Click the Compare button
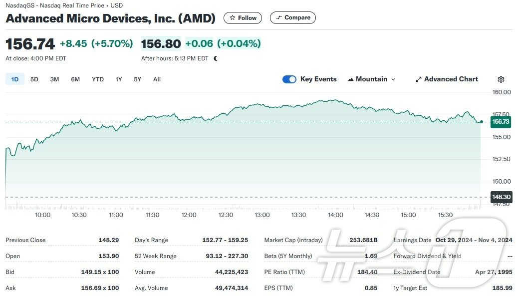The image size is (516, 297). (293, 17)
